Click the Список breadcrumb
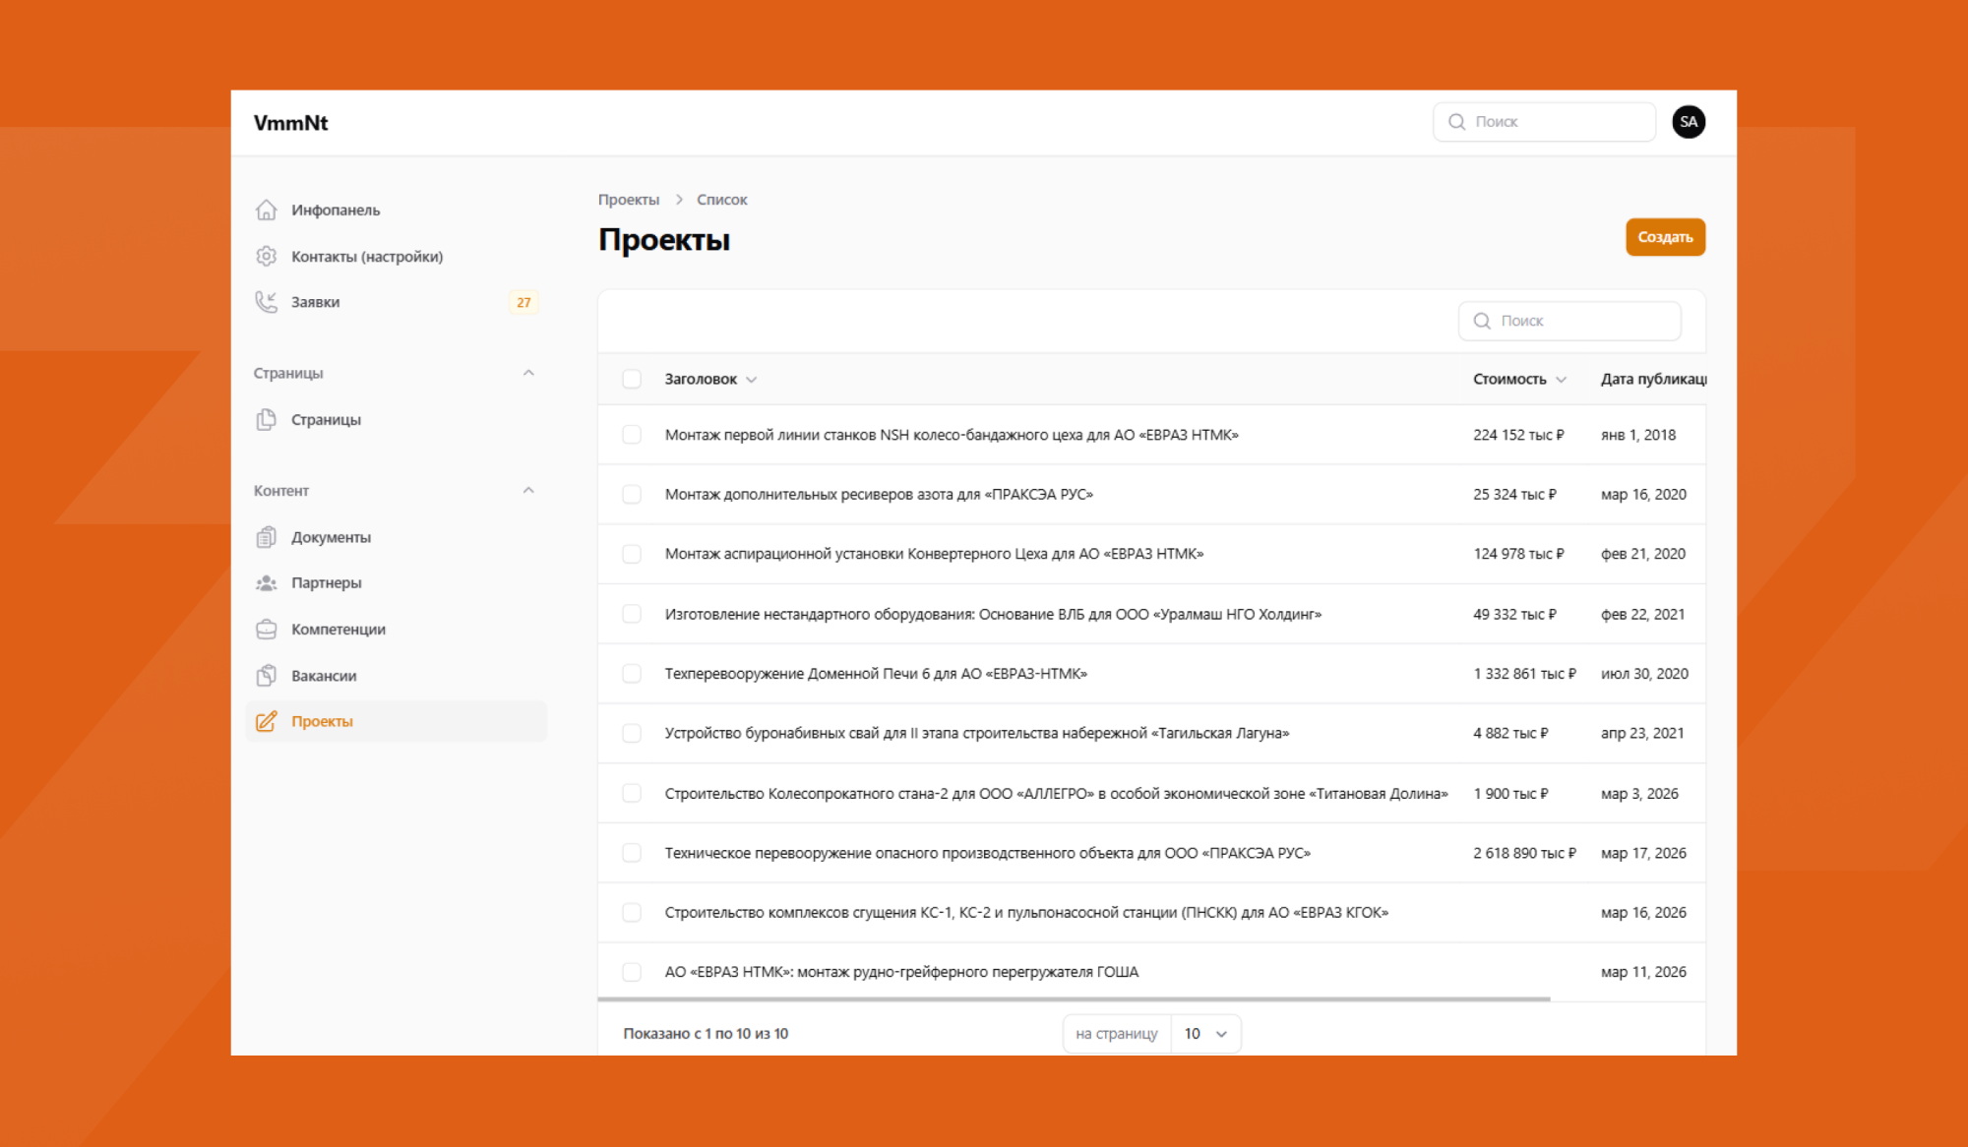 (x=722, y=200)
